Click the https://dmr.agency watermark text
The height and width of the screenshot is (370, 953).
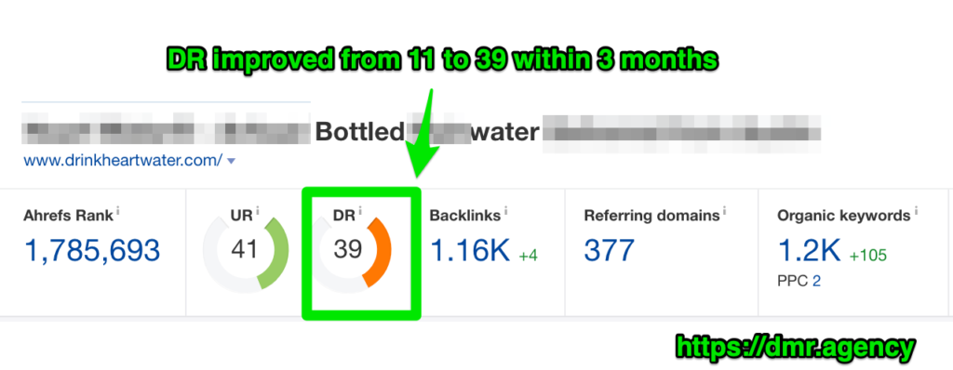tap(795, 348)
